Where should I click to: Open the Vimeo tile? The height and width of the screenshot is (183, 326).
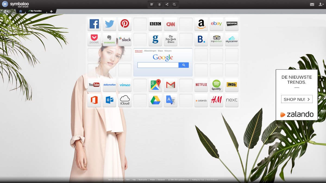pyautogui.click(x=125, y=85)
